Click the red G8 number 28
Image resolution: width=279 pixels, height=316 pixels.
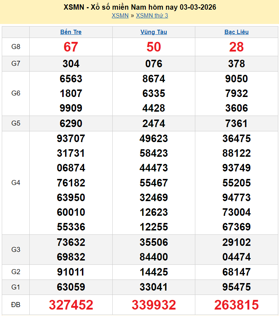[236, 47]
